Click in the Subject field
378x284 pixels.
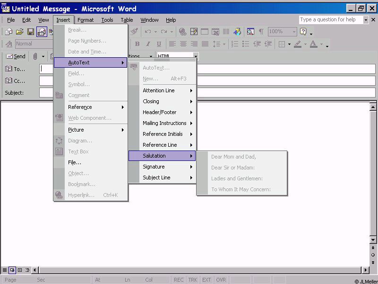click(x=283, y=93)
